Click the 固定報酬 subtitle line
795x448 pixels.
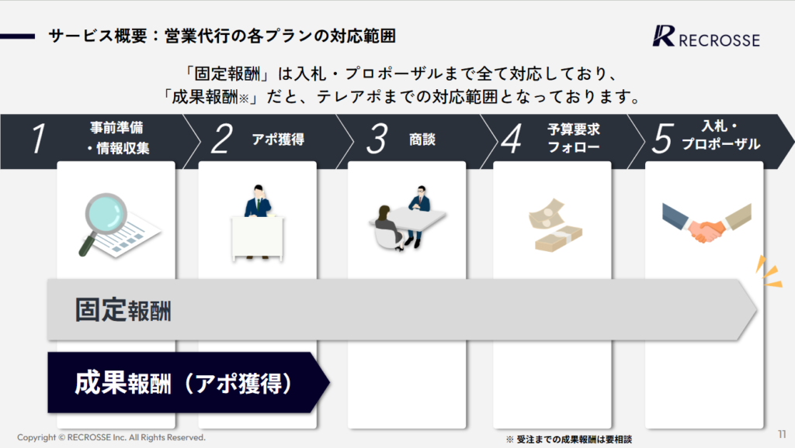click(x=401, y=74)
